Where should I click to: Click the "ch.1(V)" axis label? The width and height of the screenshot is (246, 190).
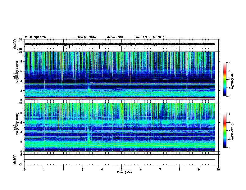tap(15, 44)
